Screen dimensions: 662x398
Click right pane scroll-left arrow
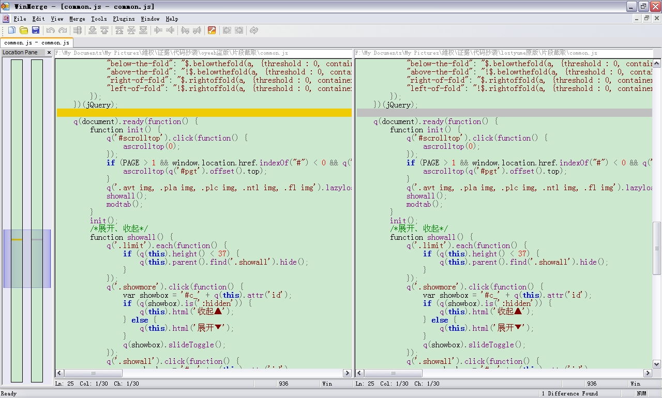pyautogui.click(x=359, y=373)
